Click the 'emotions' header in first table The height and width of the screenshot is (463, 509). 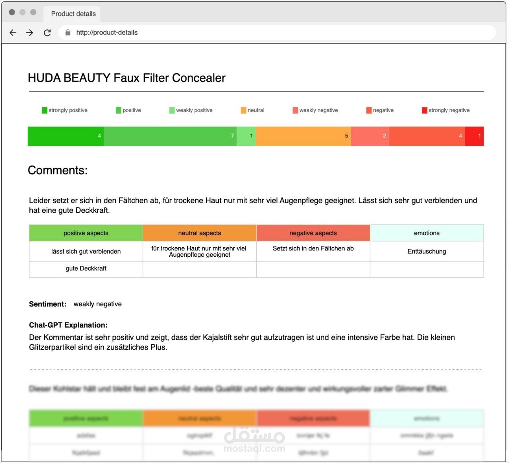pos(427,233)
